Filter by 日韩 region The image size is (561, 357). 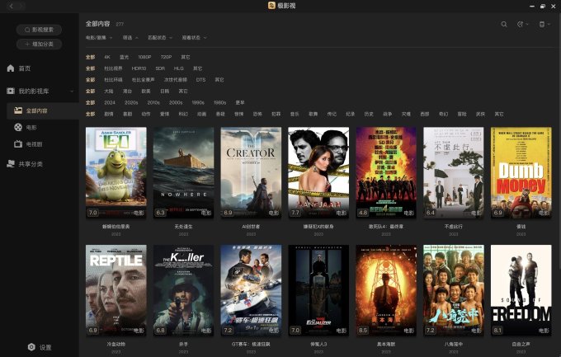click(x=164, y=92)
